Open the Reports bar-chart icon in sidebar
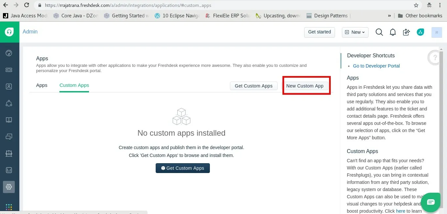This screenshot has height=214, width=447. (9, 170)
